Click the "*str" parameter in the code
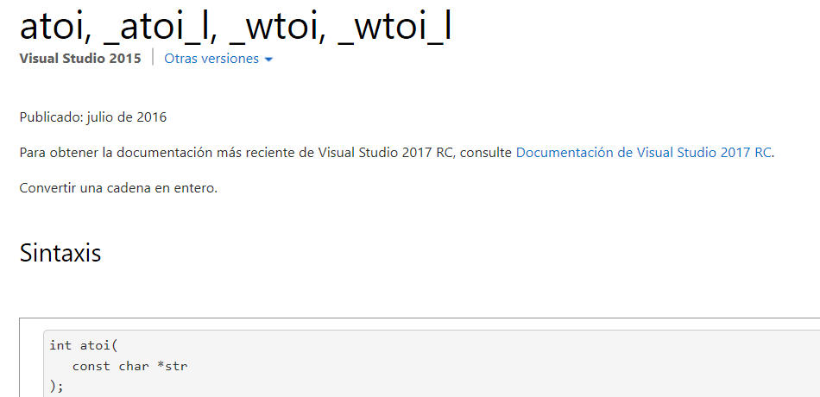 point(173,366)
